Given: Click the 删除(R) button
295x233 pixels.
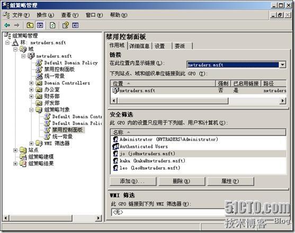Looking at the screenshot, I should [182, 181].
